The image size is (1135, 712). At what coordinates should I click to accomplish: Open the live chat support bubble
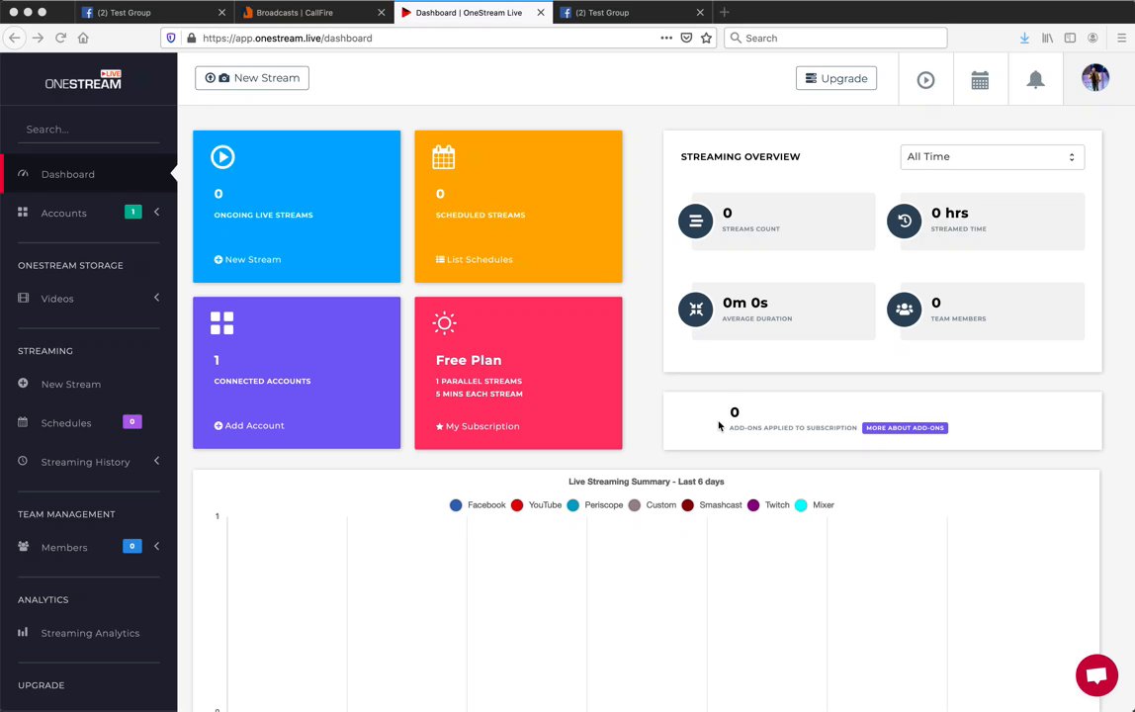point(1096,675)
